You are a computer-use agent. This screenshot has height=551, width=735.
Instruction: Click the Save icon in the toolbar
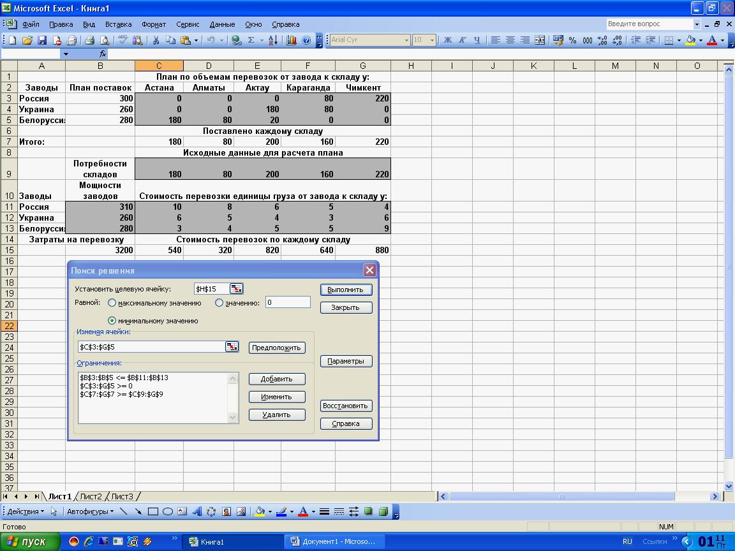[42, 40]
